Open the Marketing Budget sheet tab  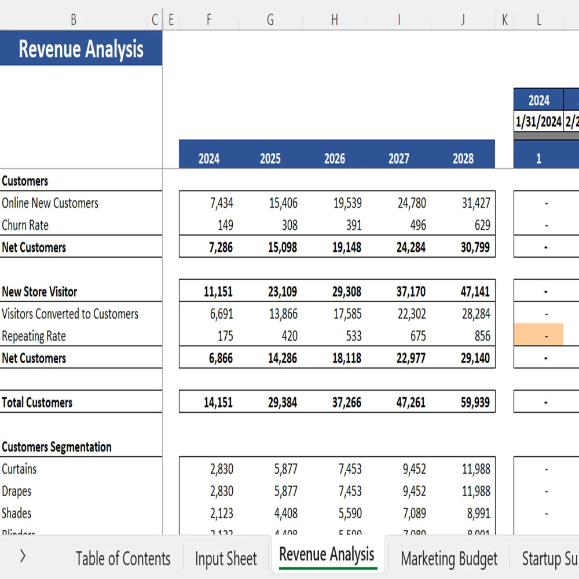pyautogui.click(x=449, y=558)
